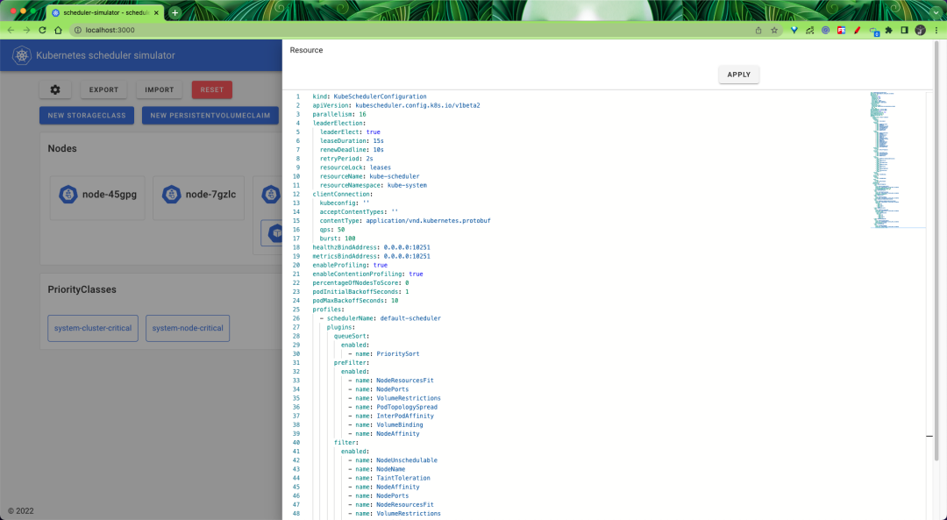The image size is (947, 520).
Task: Bookmark the page with the star icon
Action: pos(773,29)
